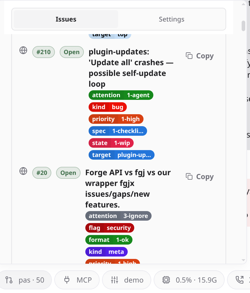Image resolution: width=250 pixels, height=293 pixels.
Task: Open the 'Forge API vs fgj' issue title
Action: point(128,189)
